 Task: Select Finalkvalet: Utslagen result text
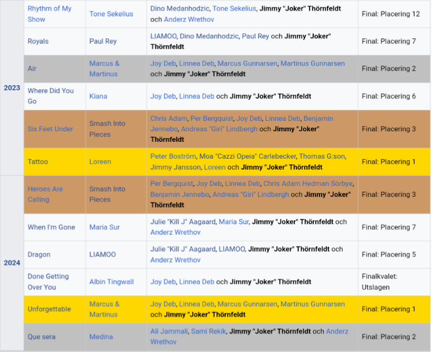click(x=379, y=282)
